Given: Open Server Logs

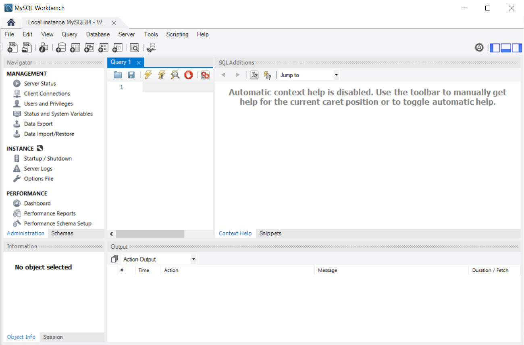Looking at the screenshot, I should [x=38, y=169].
